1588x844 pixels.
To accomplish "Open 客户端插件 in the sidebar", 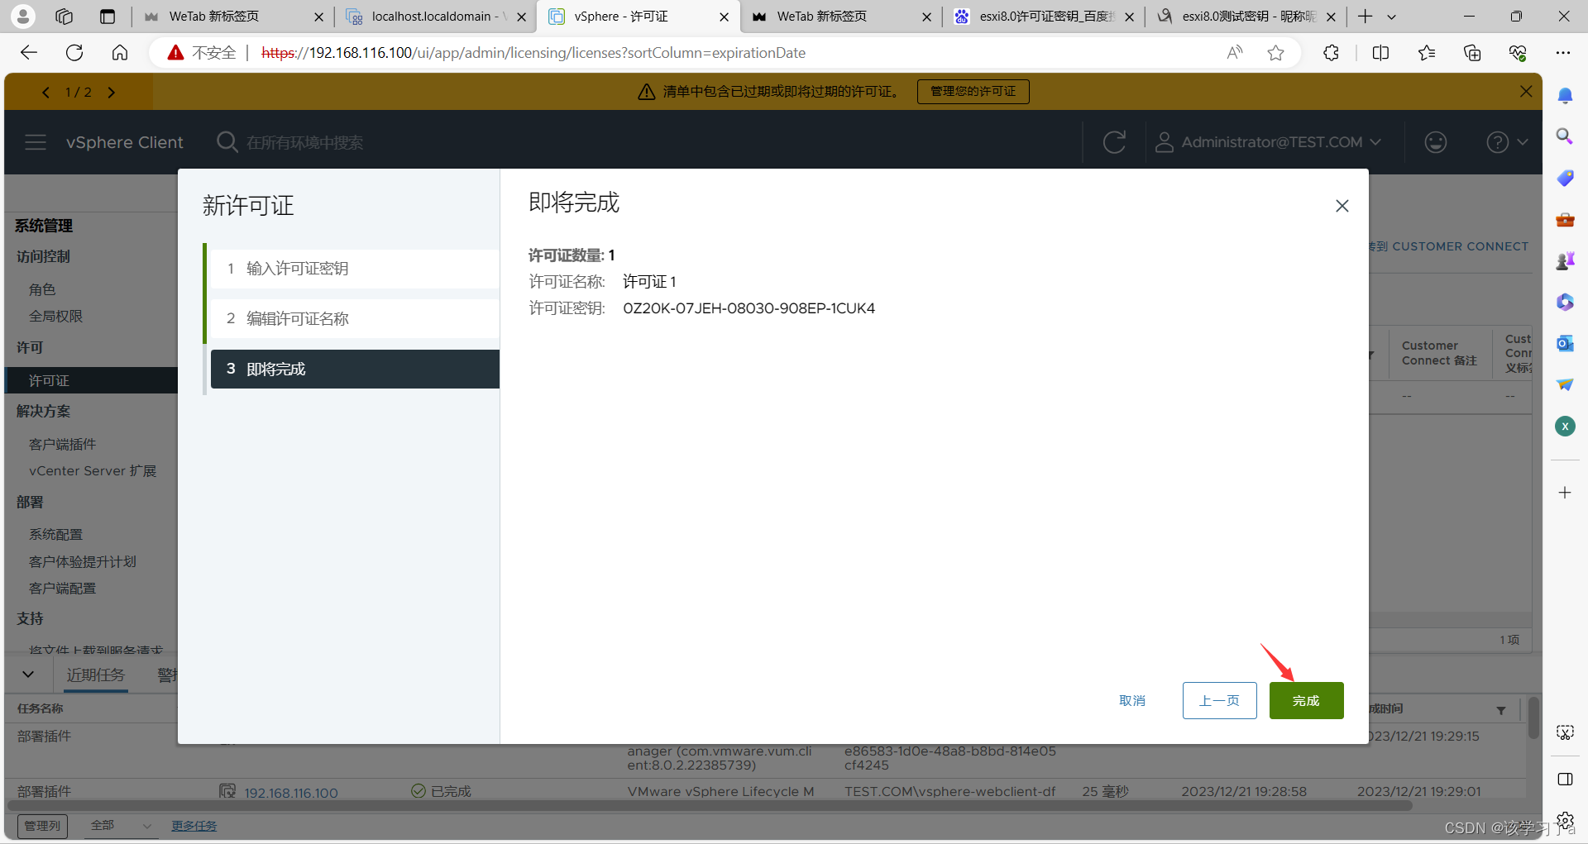I will pos(62,444).
